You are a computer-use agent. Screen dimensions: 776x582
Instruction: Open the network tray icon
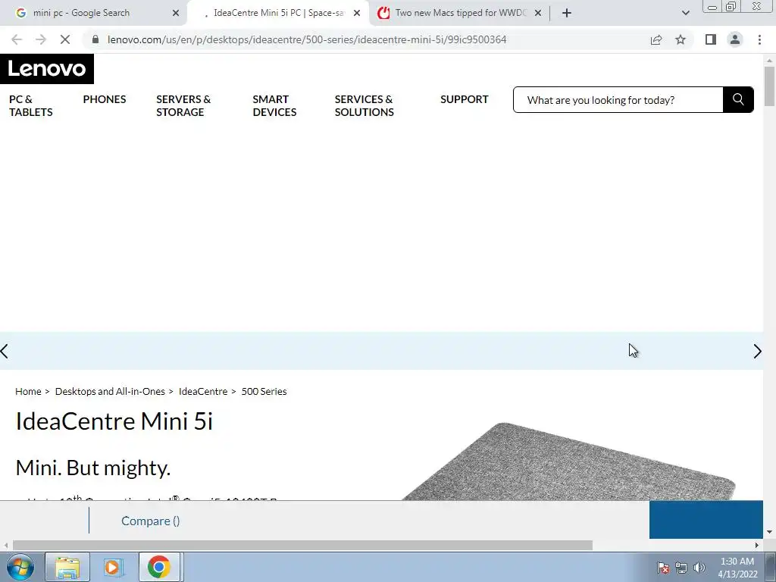(x=681, y=568)
